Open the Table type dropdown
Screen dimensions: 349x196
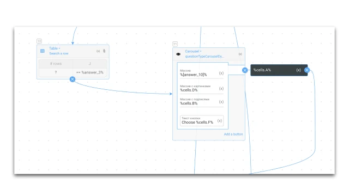[55, 48]
